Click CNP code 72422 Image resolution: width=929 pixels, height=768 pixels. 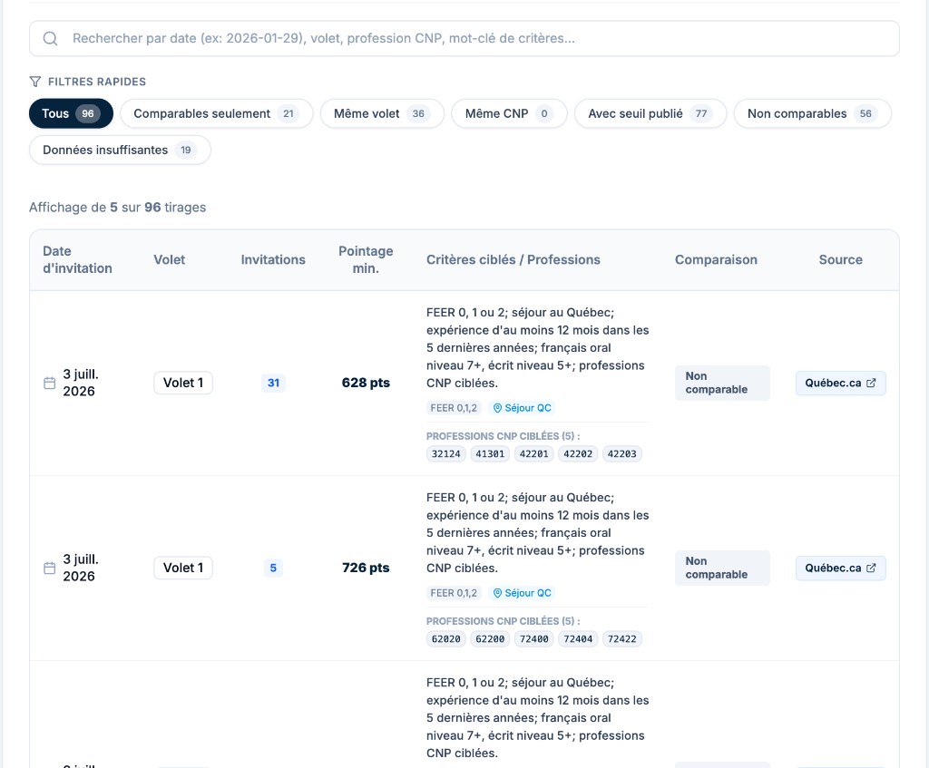click(621, 639)
